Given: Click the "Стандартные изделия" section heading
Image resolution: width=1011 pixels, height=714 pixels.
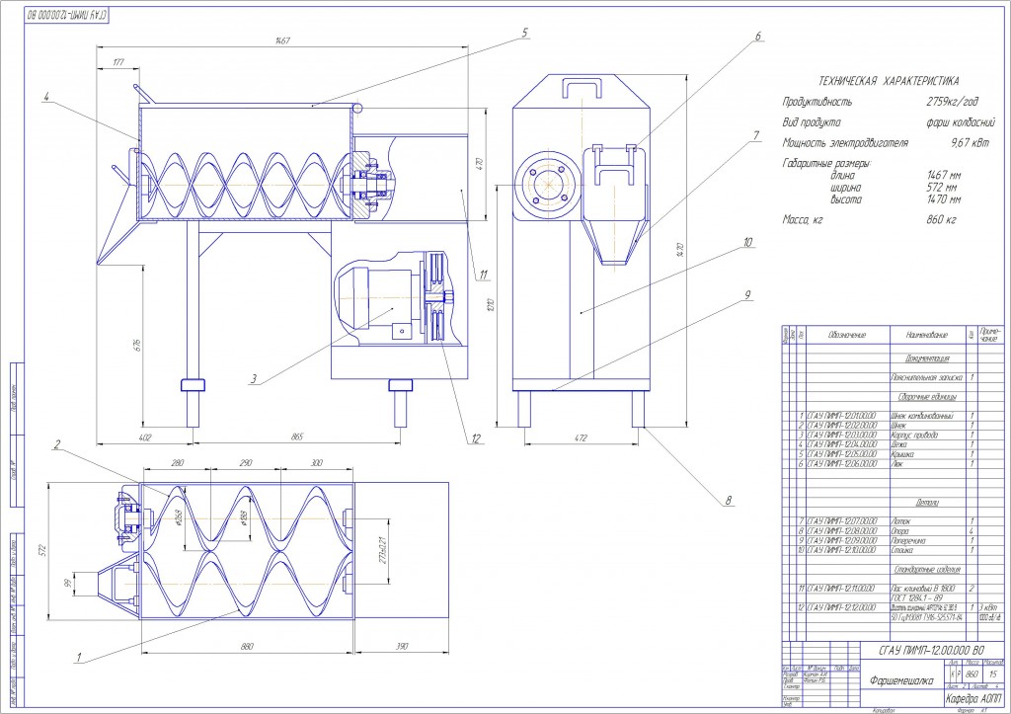Looking at the screenshot, I should coord(927,570).
